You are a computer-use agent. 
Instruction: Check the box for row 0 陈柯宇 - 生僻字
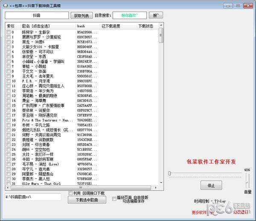9,32
